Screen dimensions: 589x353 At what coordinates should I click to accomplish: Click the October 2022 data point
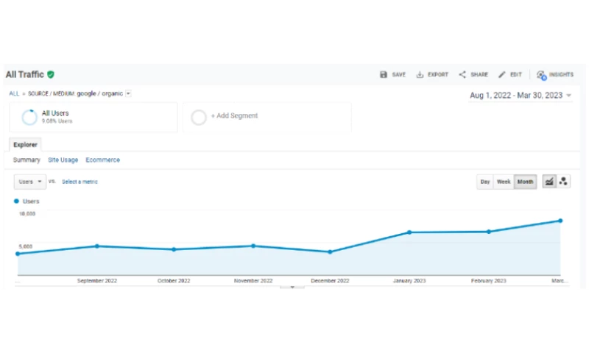[x=174, y=249]
